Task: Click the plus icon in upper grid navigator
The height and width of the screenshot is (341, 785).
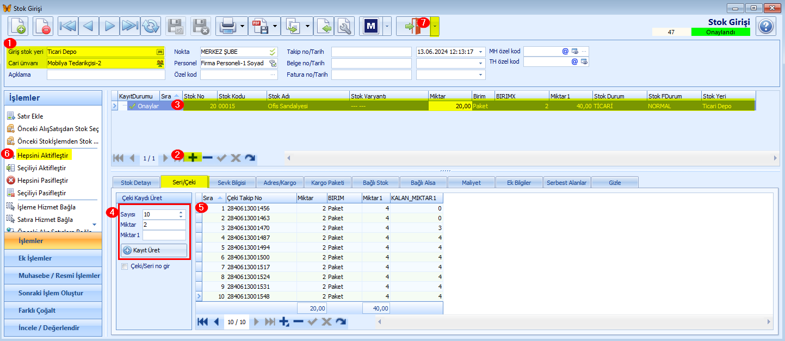Action: [x=193, y=158]
